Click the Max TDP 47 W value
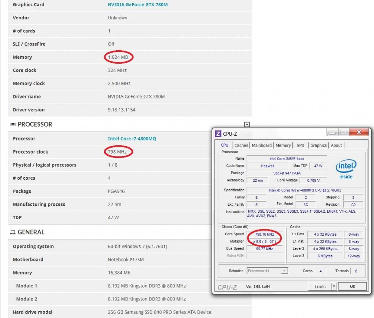 (318, 166)
